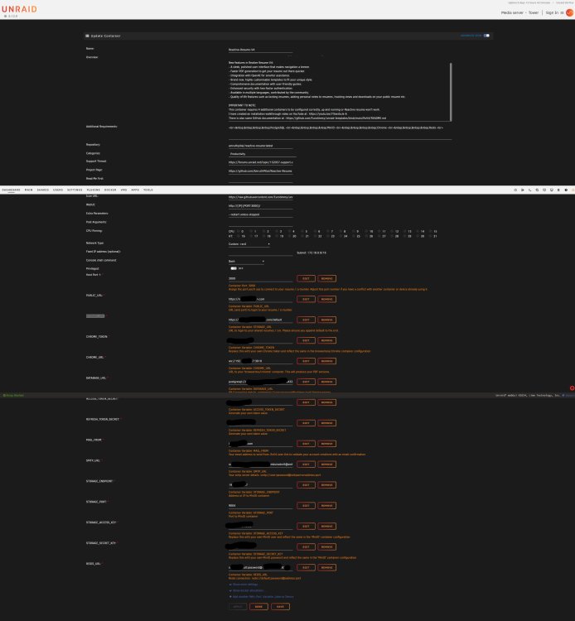Expand Show docker allocations
Viewport: 575px width, 621px height.
246,590
